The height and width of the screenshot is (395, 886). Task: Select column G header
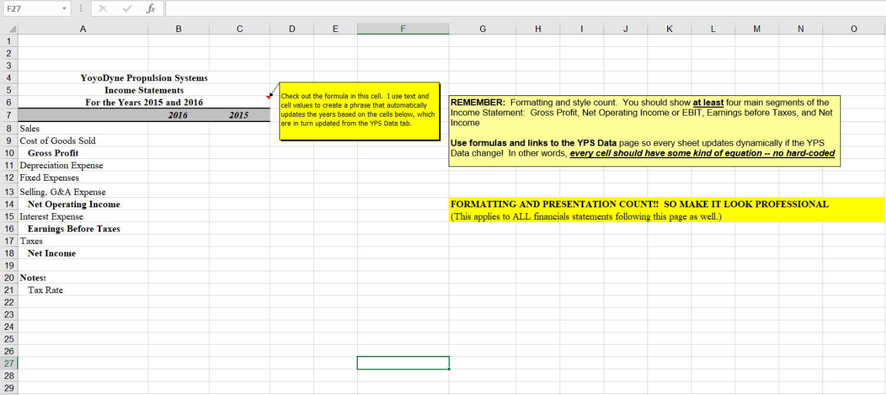482,28
